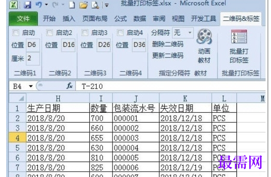Select row 6 header
Screen dimensions: 271x177
17,158
